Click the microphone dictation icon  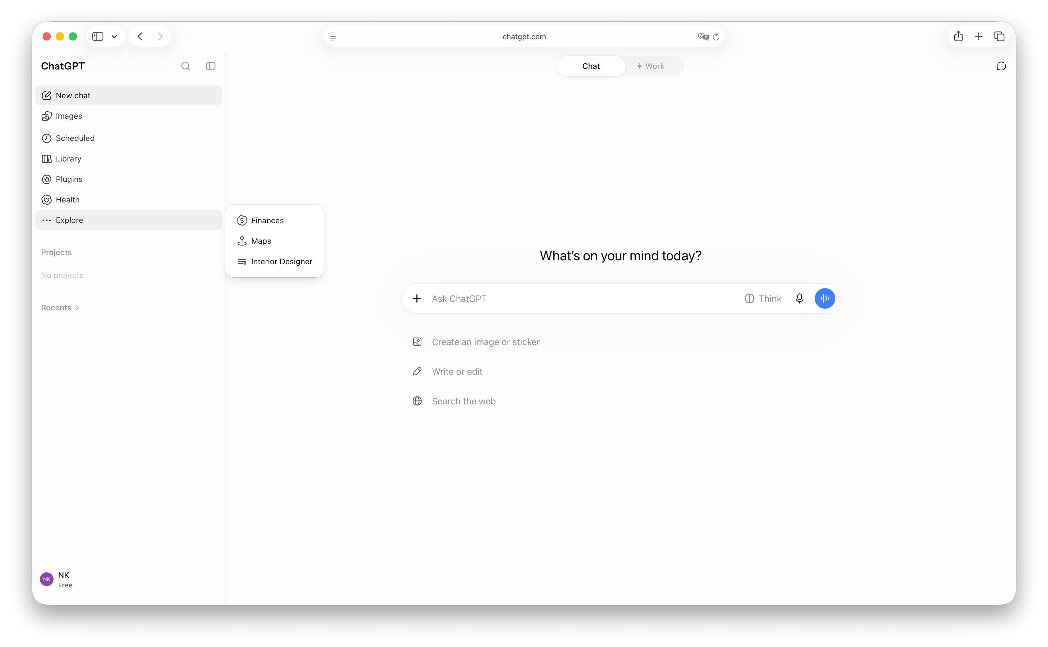pos(799,298)
